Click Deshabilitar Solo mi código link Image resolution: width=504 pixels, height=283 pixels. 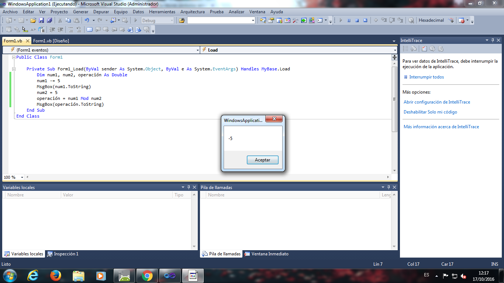(x=430, y=112)
